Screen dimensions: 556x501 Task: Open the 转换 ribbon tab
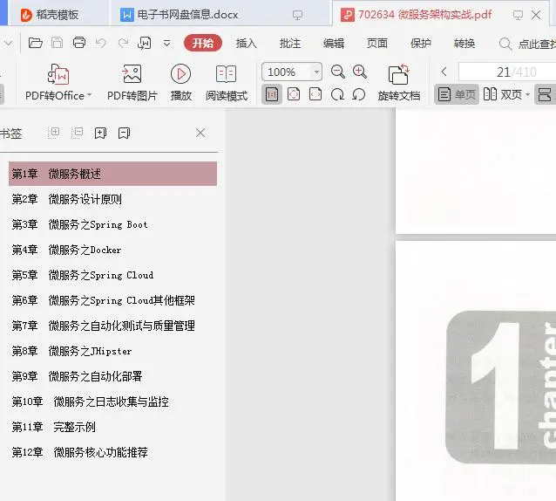(464, 44)
